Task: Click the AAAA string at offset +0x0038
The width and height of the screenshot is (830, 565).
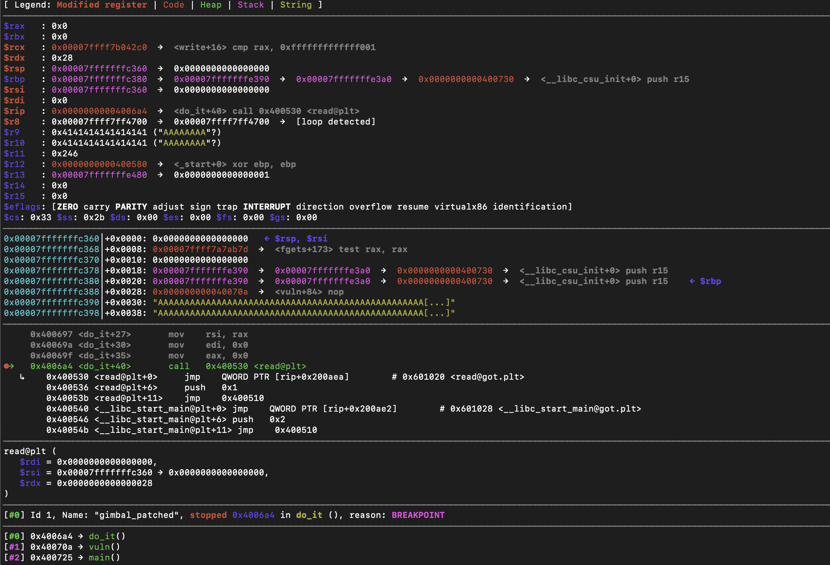Action: pyautogui.click(x=304, y=313)
